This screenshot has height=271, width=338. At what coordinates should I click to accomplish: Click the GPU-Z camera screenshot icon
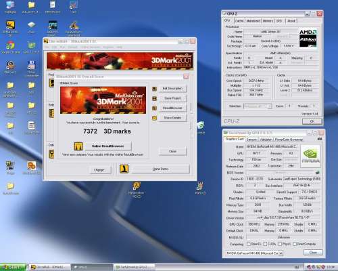coord(320,139)
